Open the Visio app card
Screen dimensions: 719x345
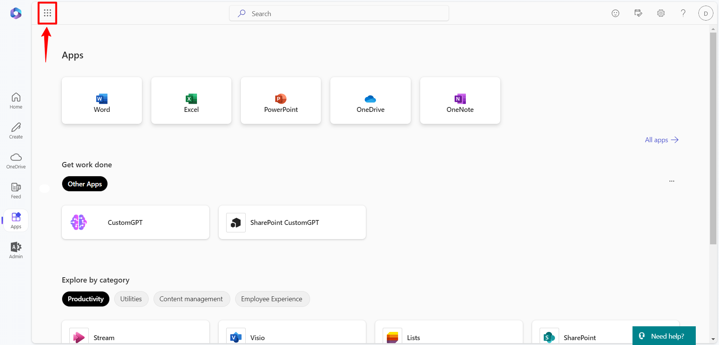pos(292,332)
